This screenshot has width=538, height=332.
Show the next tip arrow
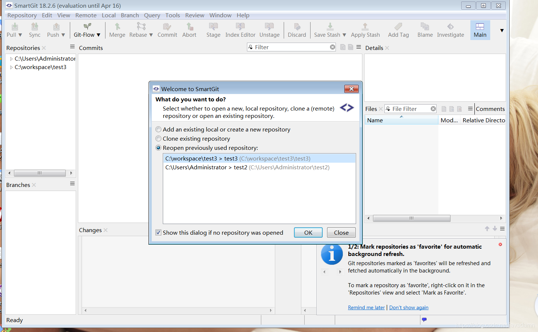pyautogui.click(x=340, y=272)
